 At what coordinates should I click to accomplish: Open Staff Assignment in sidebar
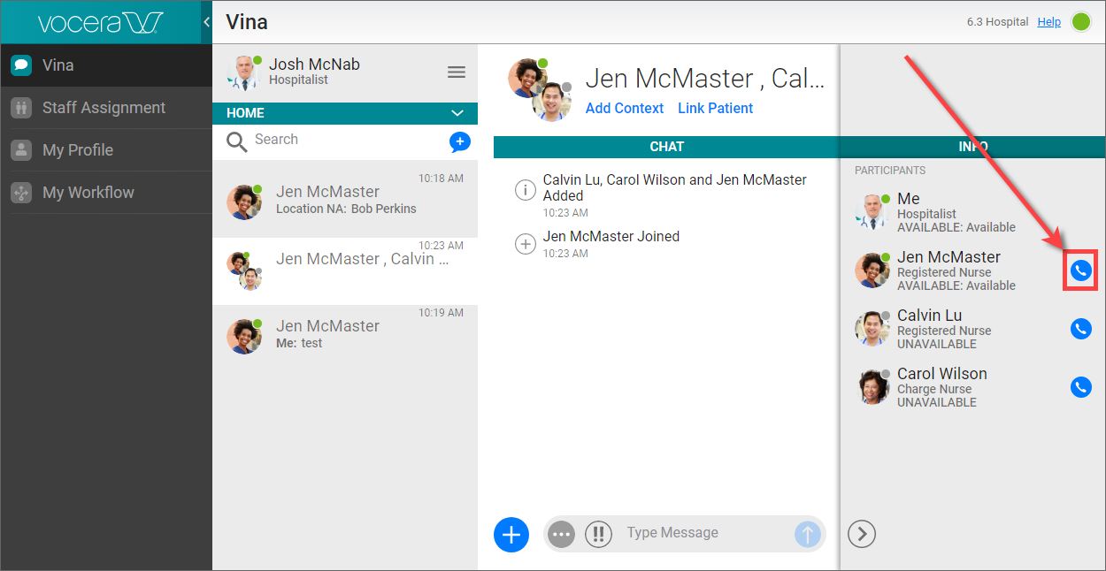point(104,108)
